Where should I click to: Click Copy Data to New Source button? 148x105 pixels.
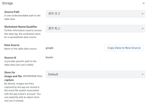point(124,48)
